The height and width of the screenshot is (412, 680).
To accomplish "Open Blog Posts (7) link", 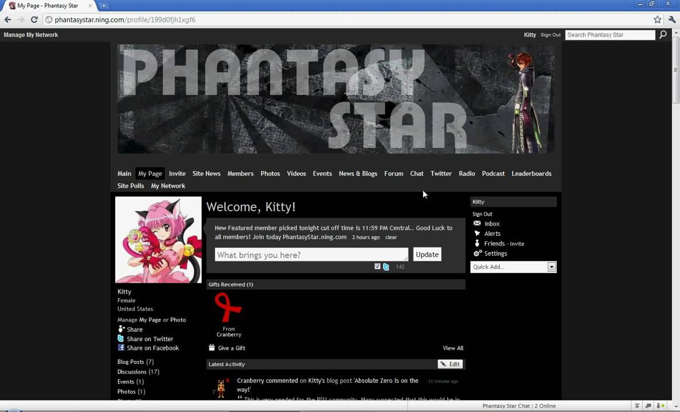I will 135,362.
